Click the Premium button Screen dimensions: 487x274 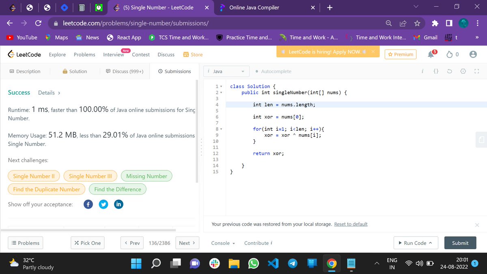tap(401, 54)
